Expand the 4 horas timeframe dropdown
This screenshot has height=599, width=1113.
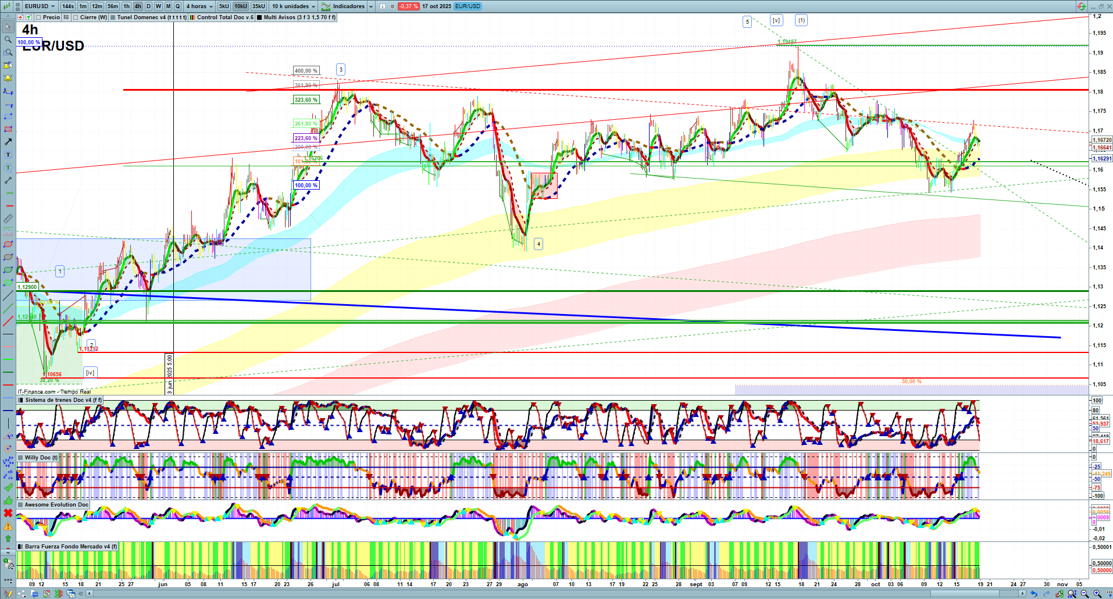tap(199, 6)
